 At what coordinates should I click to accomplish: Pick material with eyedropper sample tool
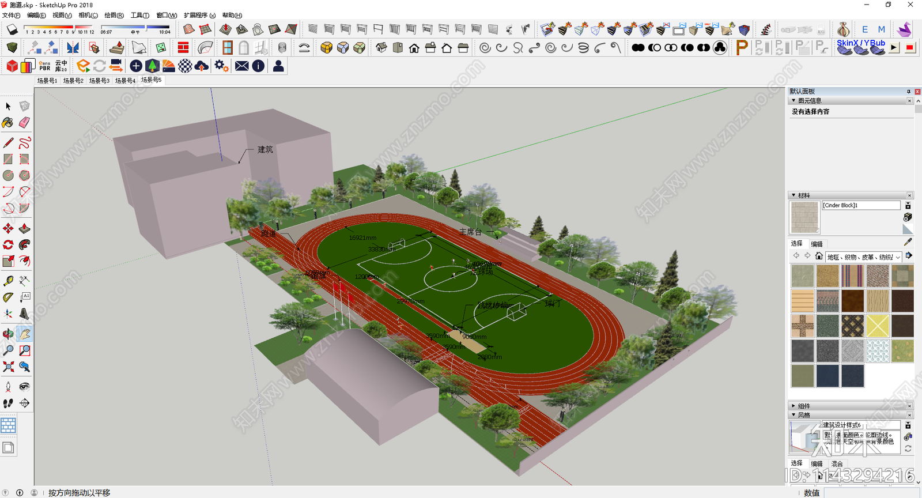[x=908, y=242]
